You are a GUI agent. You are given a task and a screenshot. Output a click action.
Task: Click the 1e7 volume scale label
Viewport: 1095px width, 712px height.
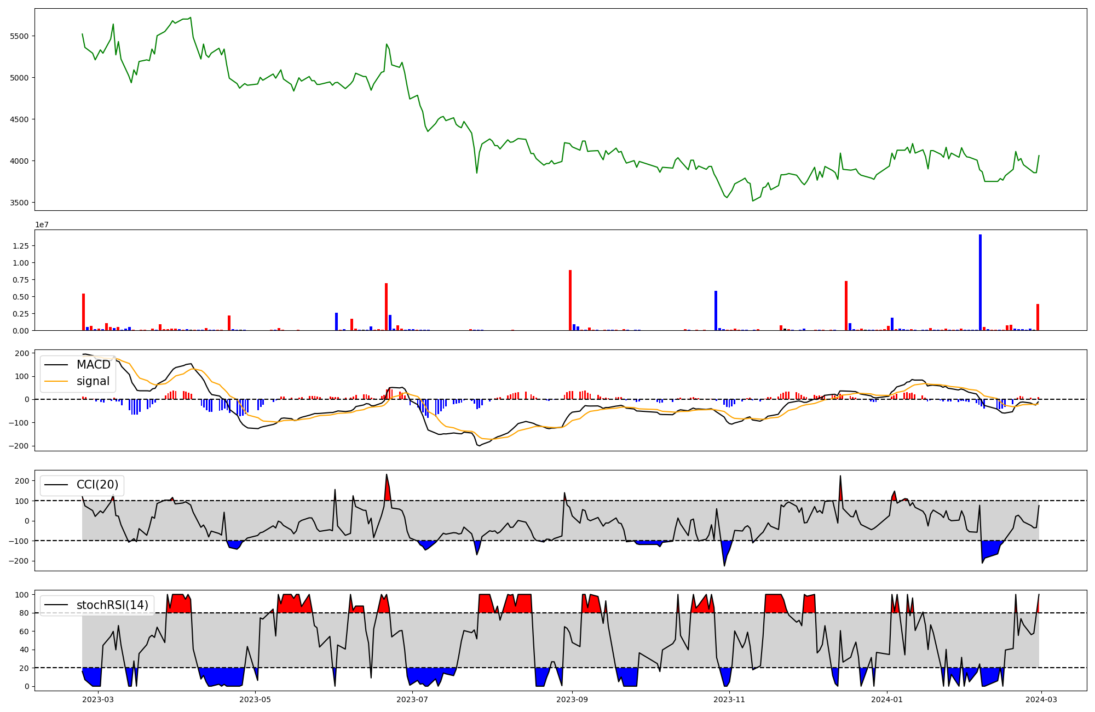tap(42, 225)
